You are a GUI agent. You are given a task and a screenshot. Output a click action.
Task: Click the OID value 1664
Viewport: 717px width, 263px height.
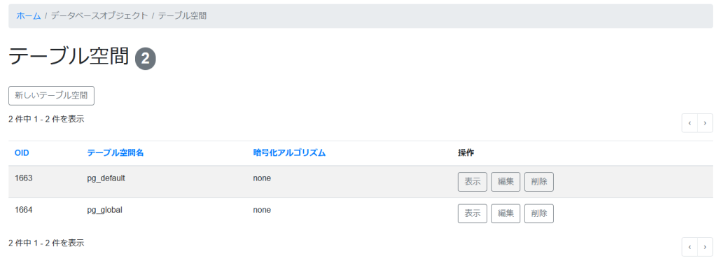[x=23, y=210]
